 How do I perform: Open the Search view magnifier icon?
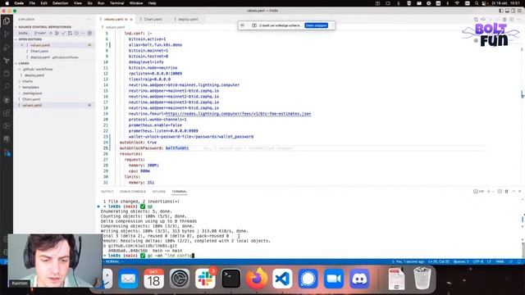7,87
